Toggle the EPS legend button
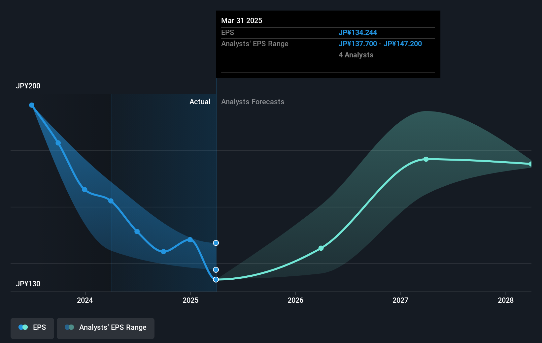This screenshot has height=343, width=542. pos(32,328)
